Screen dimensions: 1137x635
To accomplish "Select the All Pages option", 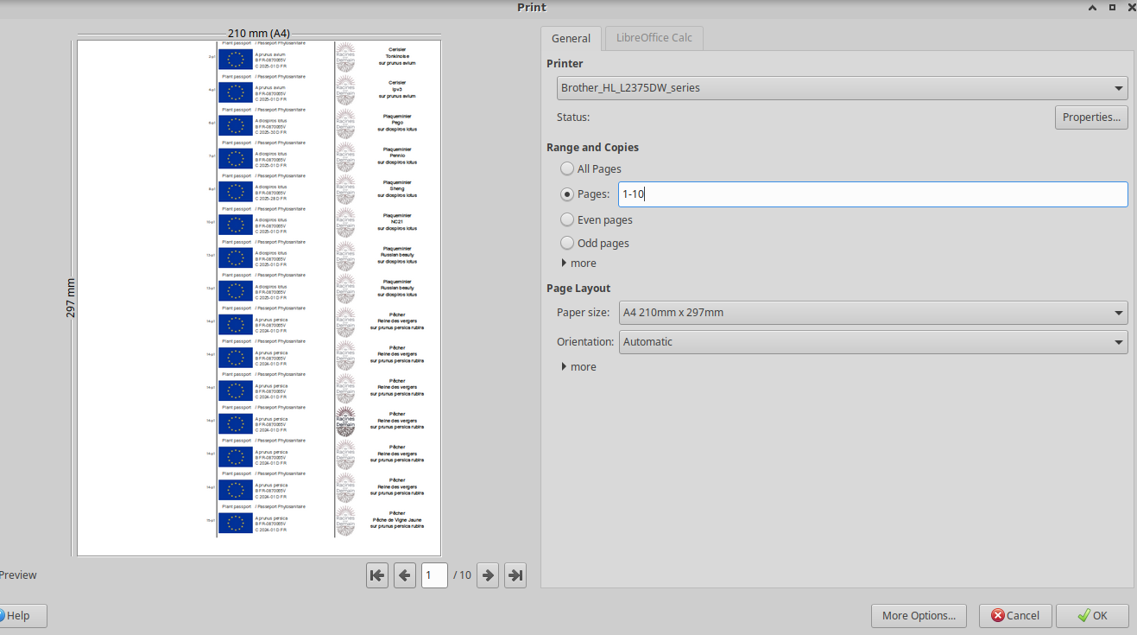I will [567, 169].
